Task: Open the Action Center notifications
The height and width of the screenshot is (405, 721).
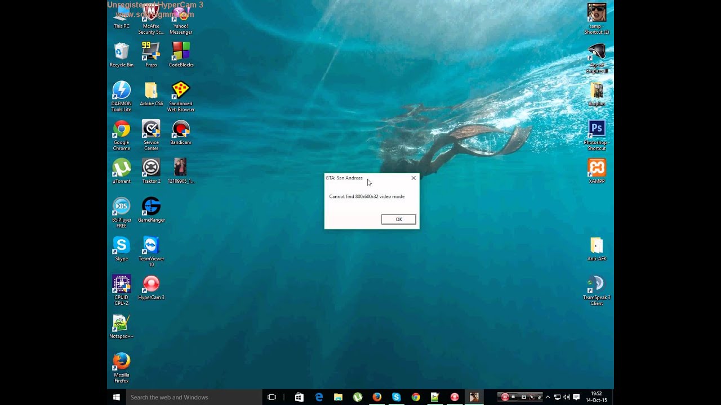Action: [576, 397]
